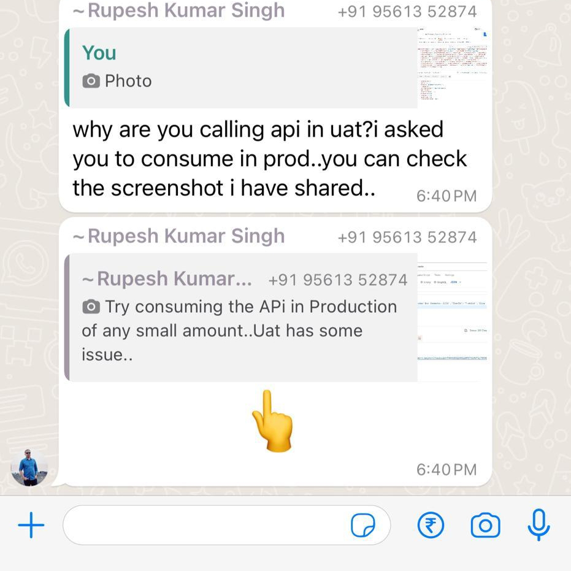Viewport: 571px width, 571px height.
Task: Tap the camera icon beside 'Photo' label
Action: point(91,81)
